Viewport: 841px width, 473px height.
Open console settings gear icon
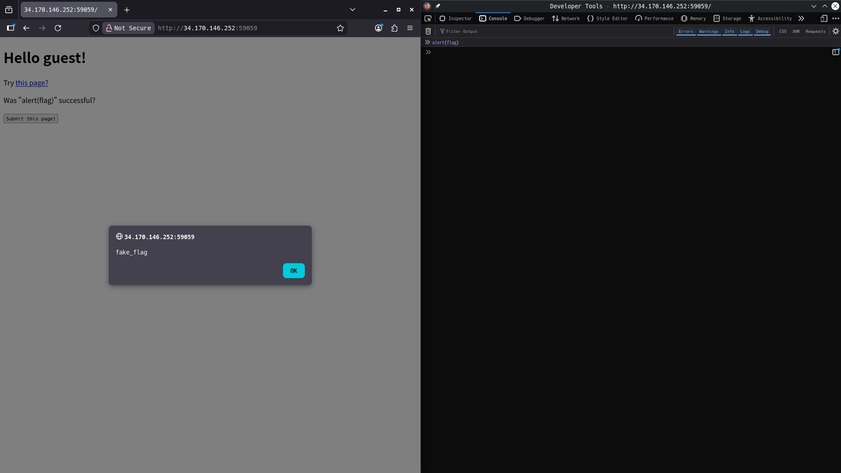(x=835, y=31)
